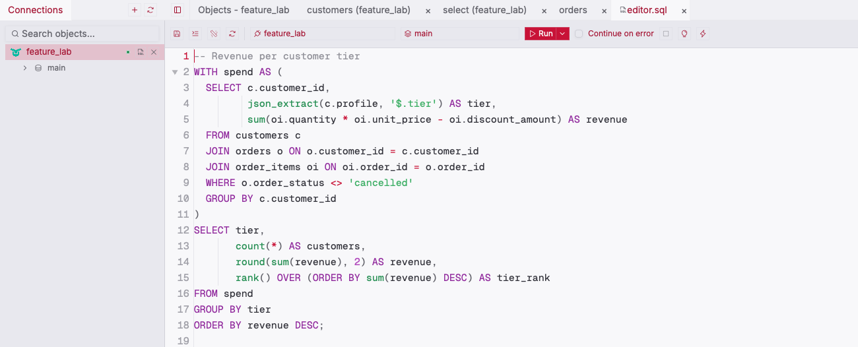The height and width of the screenshot is (347, 858).
Task: Click the plug icon in the feature_lab connection selector
Action: pyautogui.click(x=257, y=34)
